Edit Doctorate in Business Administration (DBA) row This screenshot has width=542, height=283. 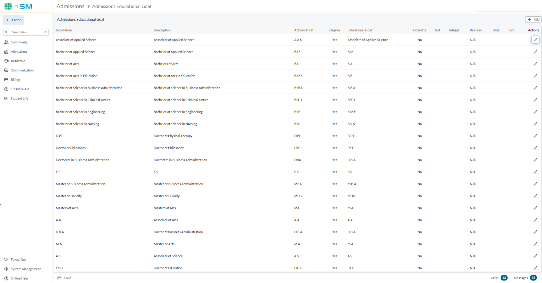[x=535, y=160]
